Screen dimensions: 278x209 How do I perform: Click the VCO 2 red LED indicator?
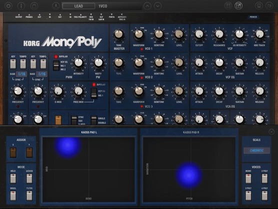coord(141,78)
